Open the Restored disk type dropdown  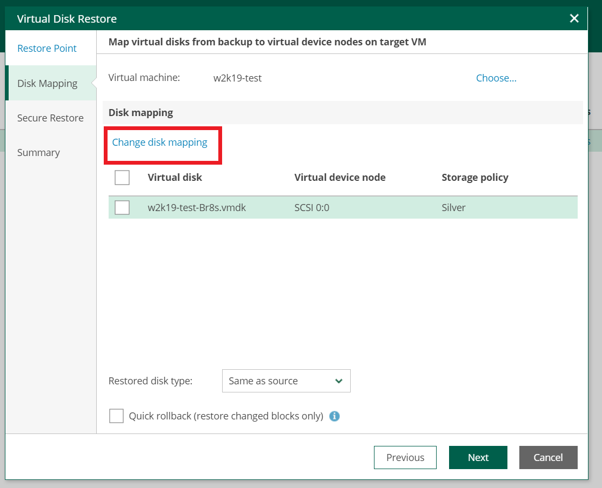286,381
